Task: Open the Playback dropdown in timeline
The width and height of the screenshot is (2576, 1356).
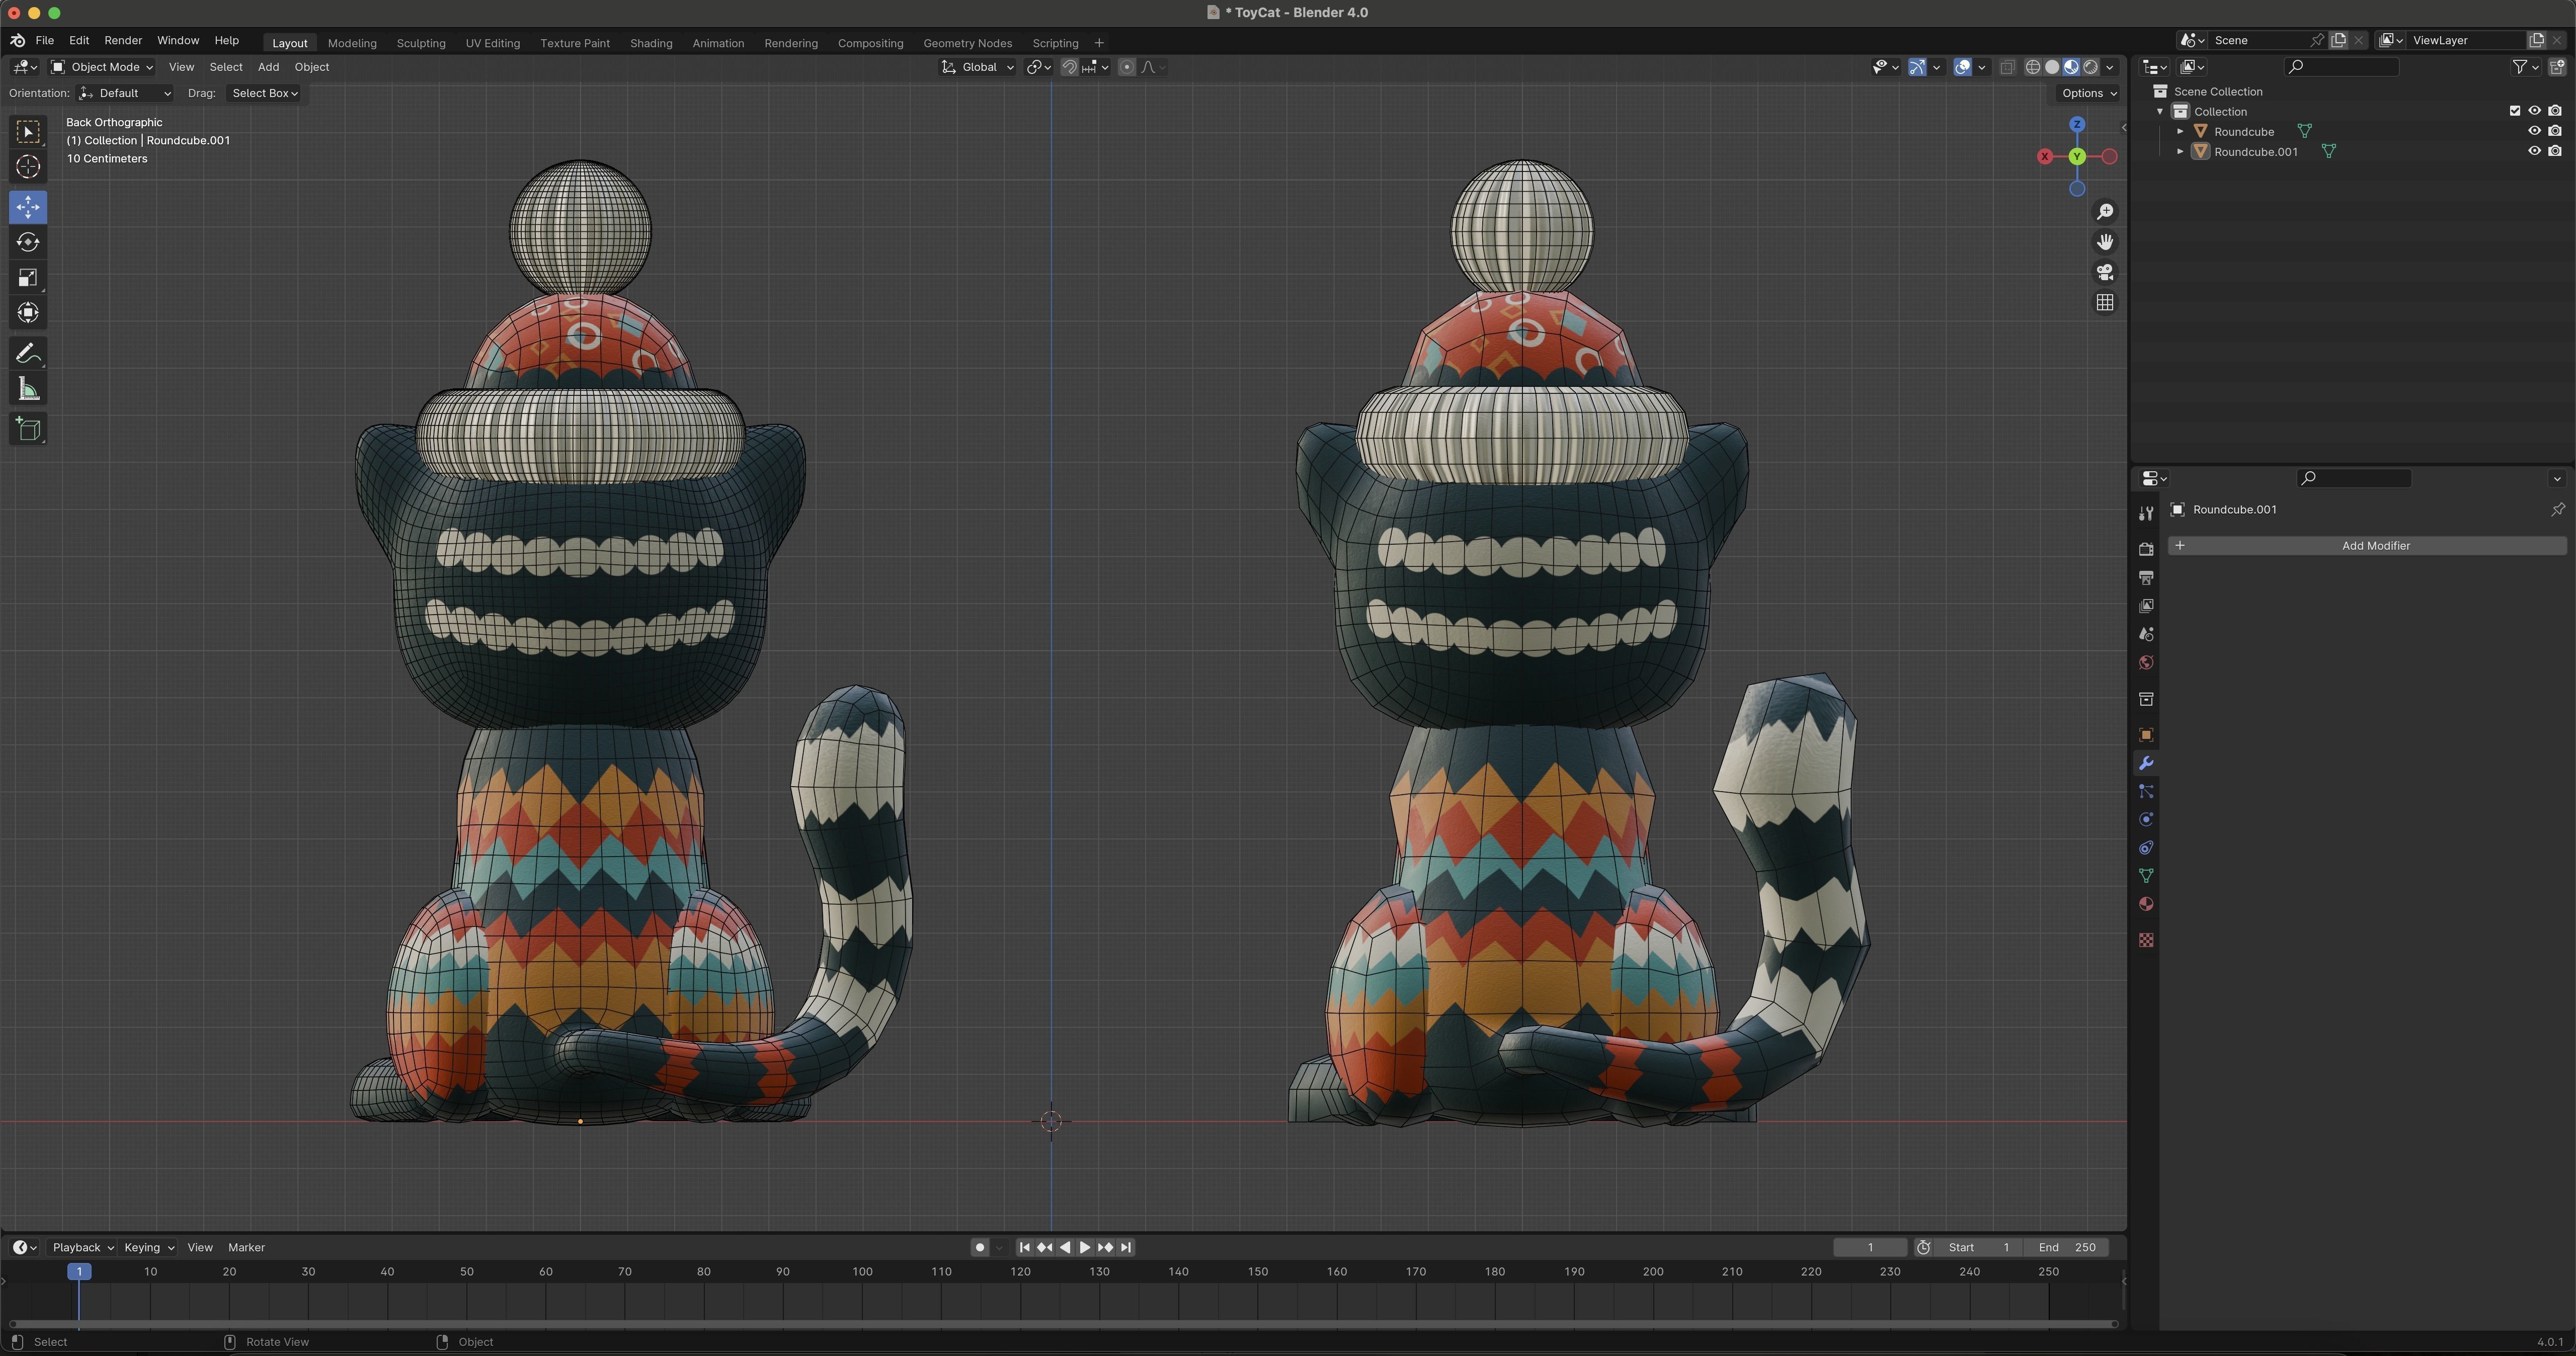Action: tap(82, 1247)
